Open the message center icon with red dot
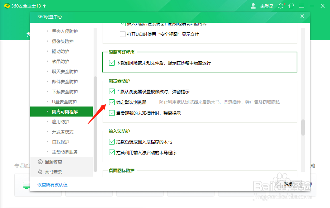Screen dimensions: 330x208 click(282, 6)
